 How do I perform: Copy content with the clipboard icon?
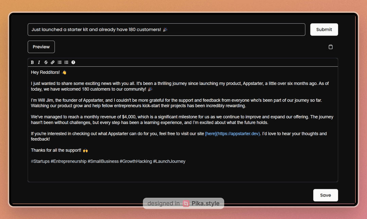click(x=331, y=47)
